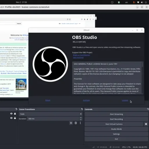This screenshot has width=149, height=149.
Task: Open Settings from Controls panel
Action: 116,134
